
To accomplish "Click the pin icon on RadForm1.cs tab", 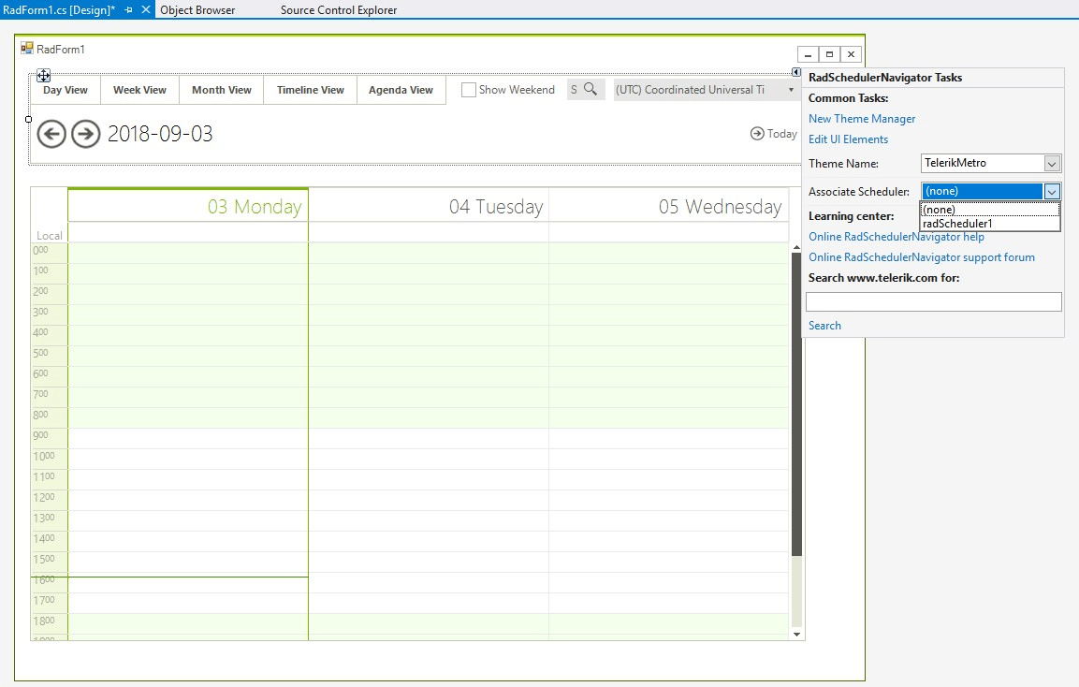I will click(x=128, y=10).
